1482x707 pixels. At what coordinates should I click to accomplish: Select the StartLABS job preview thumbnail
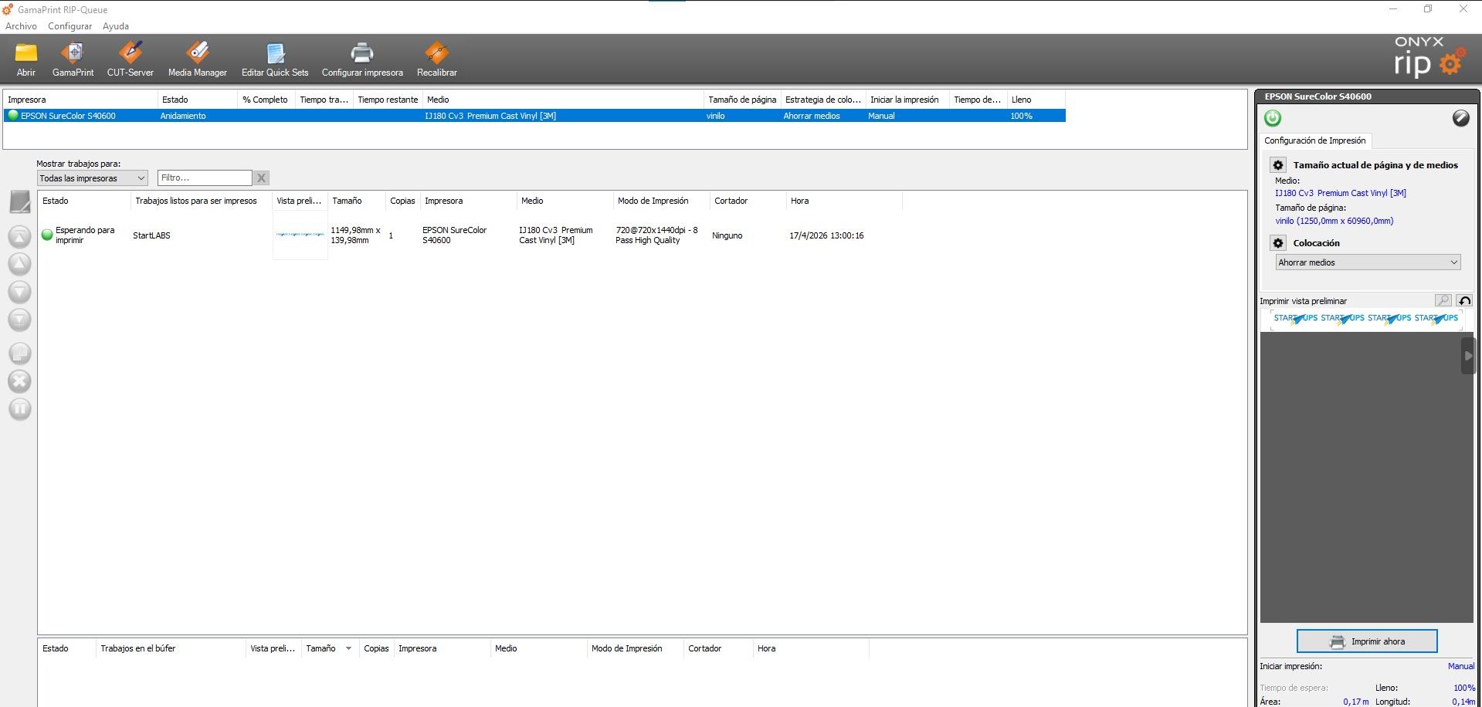[300, 235]
